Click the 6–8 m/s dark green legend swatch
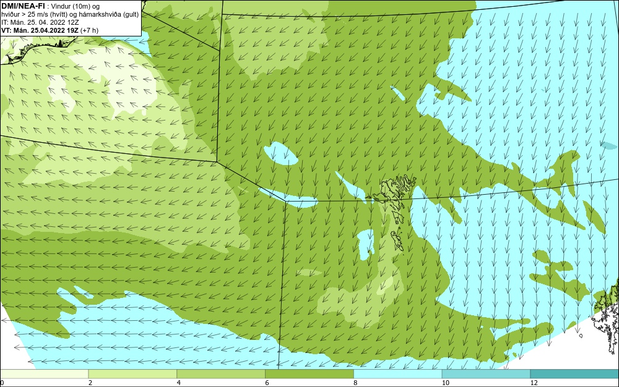619x387 pixels. tap(309, 374)
